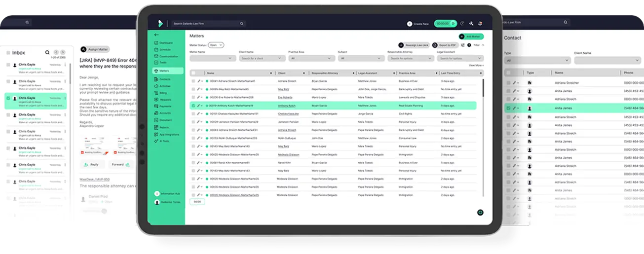The height and width of the screenshot is (254, 644).
Task: Click the Reports sidebar icon
Action: [x=156, y=127]
